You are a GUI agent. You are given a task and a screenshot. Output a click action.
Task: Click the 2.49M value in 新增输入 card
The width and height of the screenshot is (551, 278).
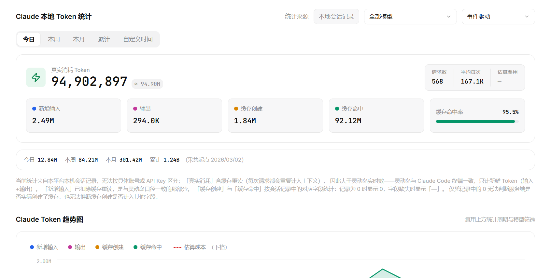point(43,121)
